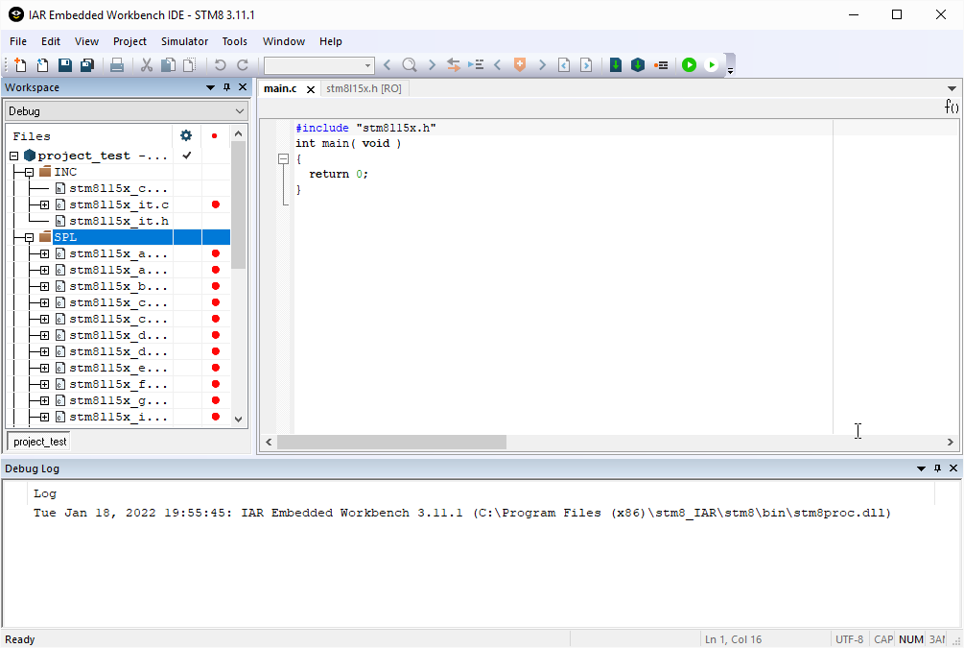Click the Previous Bookmark arrow icon

click(x=498, y=64)
